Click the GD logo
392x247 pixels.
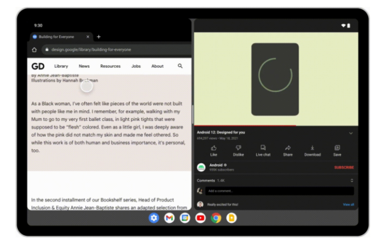click(38, 66)
